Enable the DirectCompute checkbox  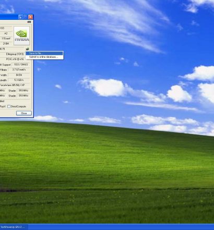[x=9, y=106]
